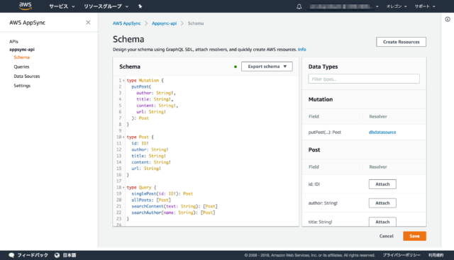Open Data Sources in the sidebar
Screen dimensions: 454x260
pyautogui.click(x=27, y=77)
